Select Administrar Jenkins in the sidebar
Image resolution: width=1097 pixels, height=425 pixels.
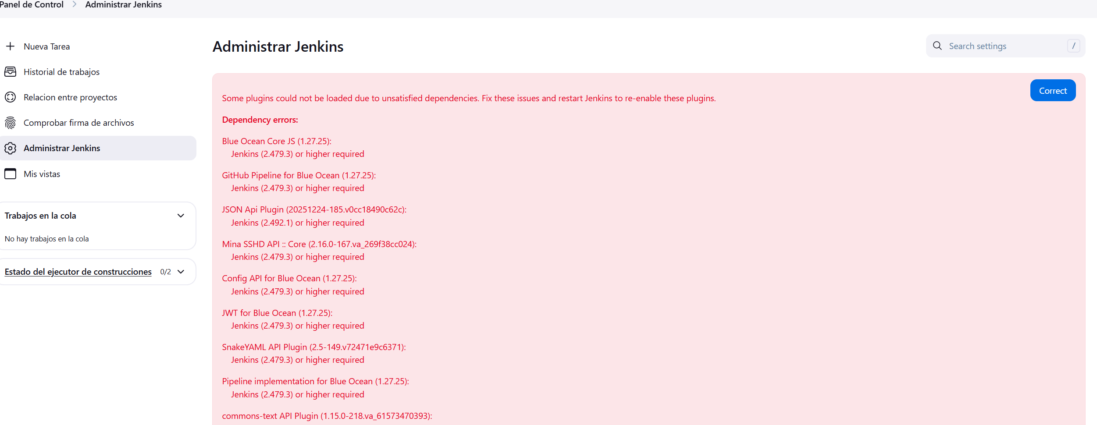click(98, 148)
